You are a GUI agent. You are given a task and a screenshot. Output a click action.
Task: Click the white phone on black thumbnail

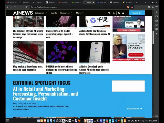tap(95, 52)
